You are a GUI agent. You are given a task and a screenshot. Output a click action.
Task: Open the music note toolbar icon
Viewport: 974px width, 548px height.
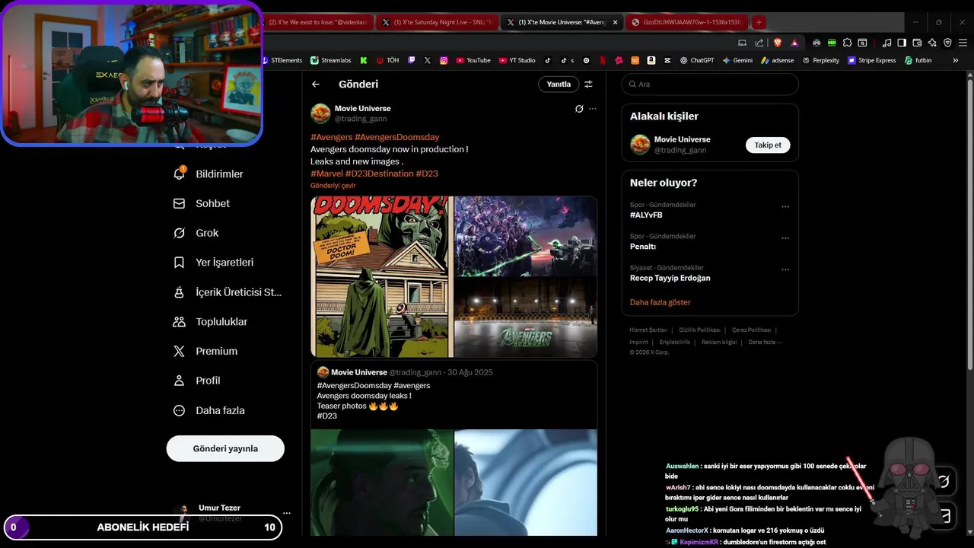886,43
